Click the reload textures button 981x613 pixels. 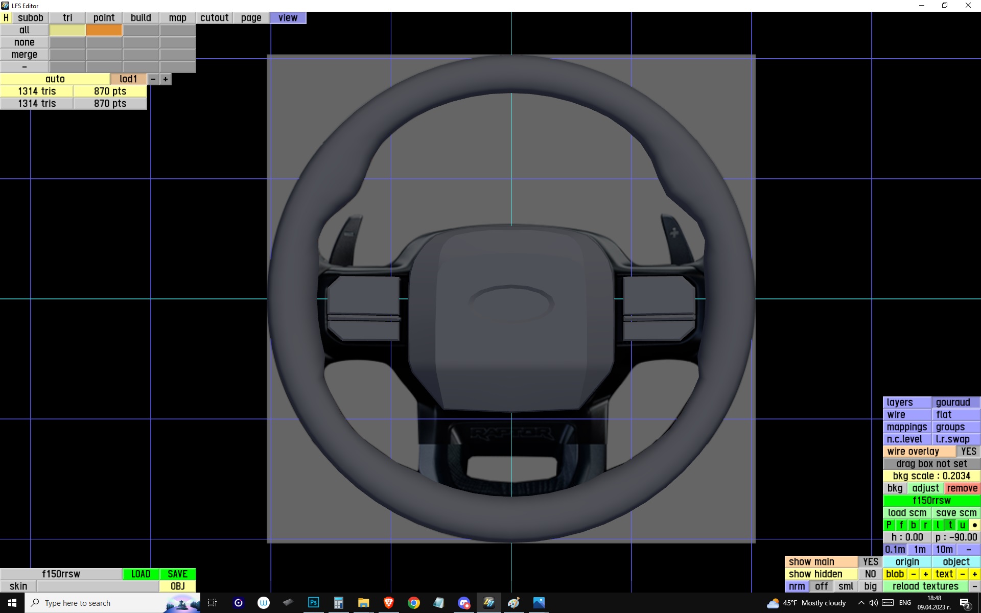[925, 586]
